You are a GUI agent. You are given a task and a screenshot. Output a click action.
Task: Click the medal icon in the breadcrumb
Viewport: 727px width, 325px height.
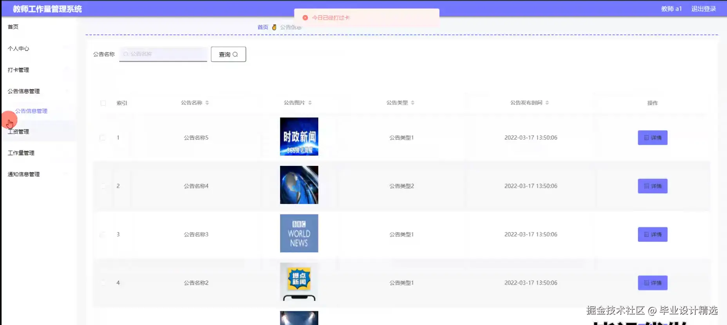274,27
